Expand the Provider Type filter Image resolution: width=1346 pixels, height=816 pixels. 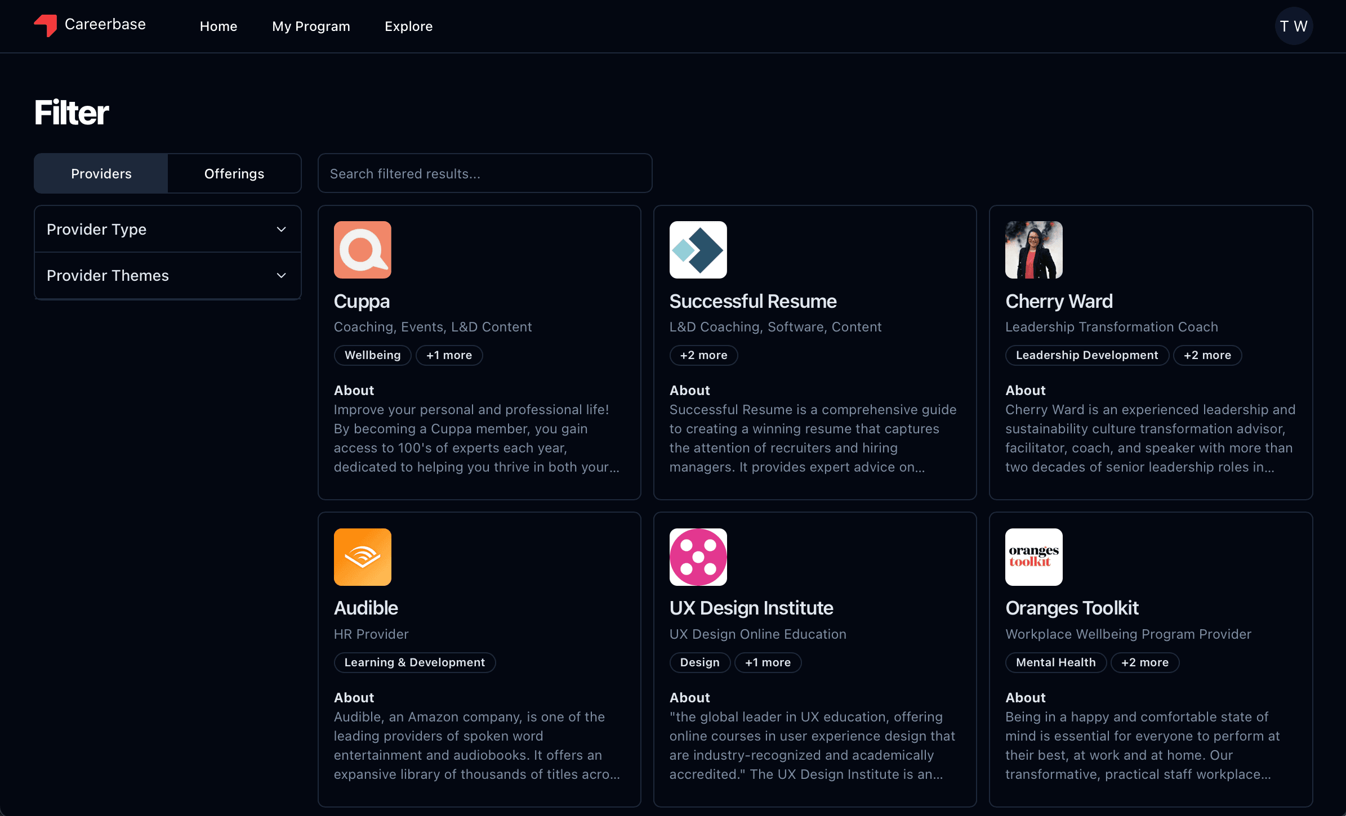167,229
